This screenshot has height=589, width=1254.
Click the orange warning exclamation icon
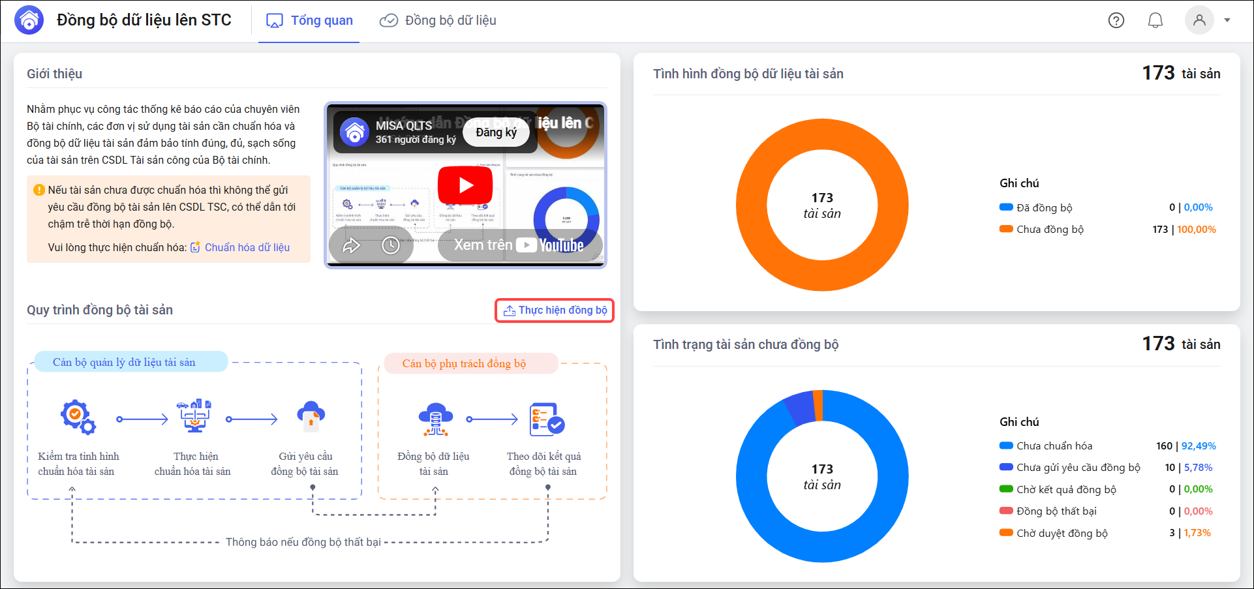click(x=39, y=190)
